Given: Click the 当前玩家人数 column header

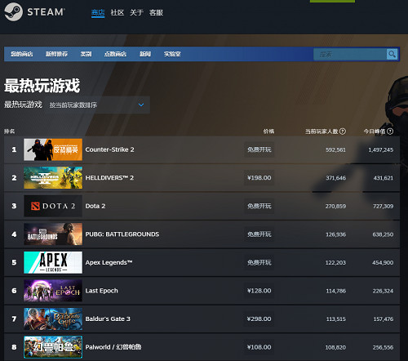Looking at the screenshot, I should click(x=322, y=131).
